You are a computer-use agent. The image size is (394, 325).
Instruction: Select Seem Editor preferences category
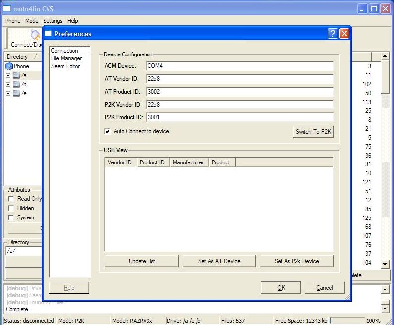[70, 66]
